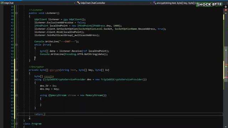
Task: Click the des variable declaration on line 59
Action: tap(89, 80)
